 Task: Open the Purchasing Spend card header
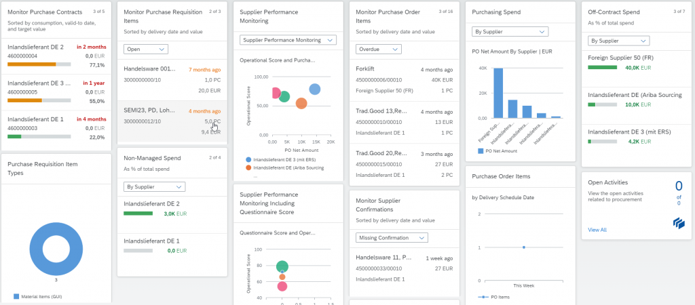[521, 12]
